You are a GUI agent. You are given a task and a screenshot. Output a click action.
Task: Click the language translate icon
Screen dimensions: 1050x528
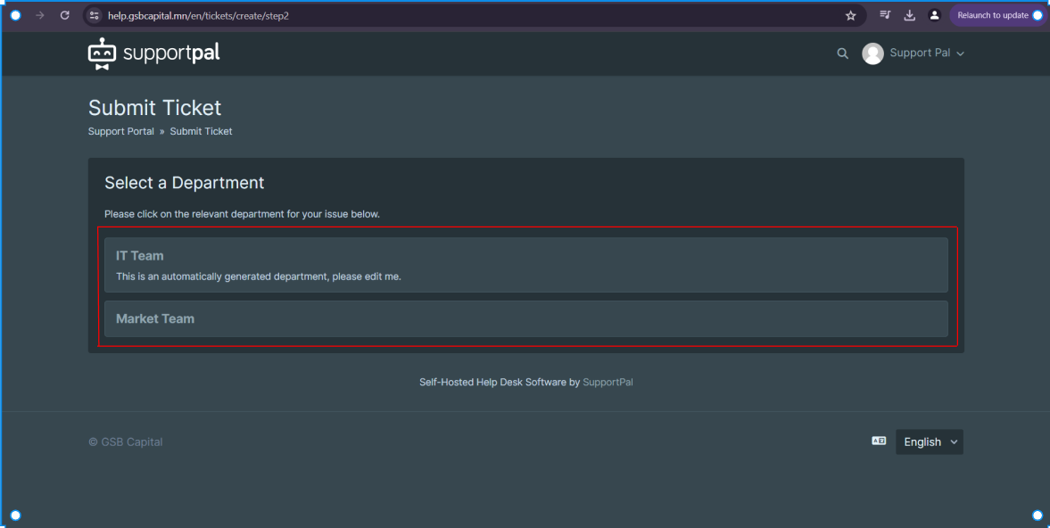(x=879, y=441)
